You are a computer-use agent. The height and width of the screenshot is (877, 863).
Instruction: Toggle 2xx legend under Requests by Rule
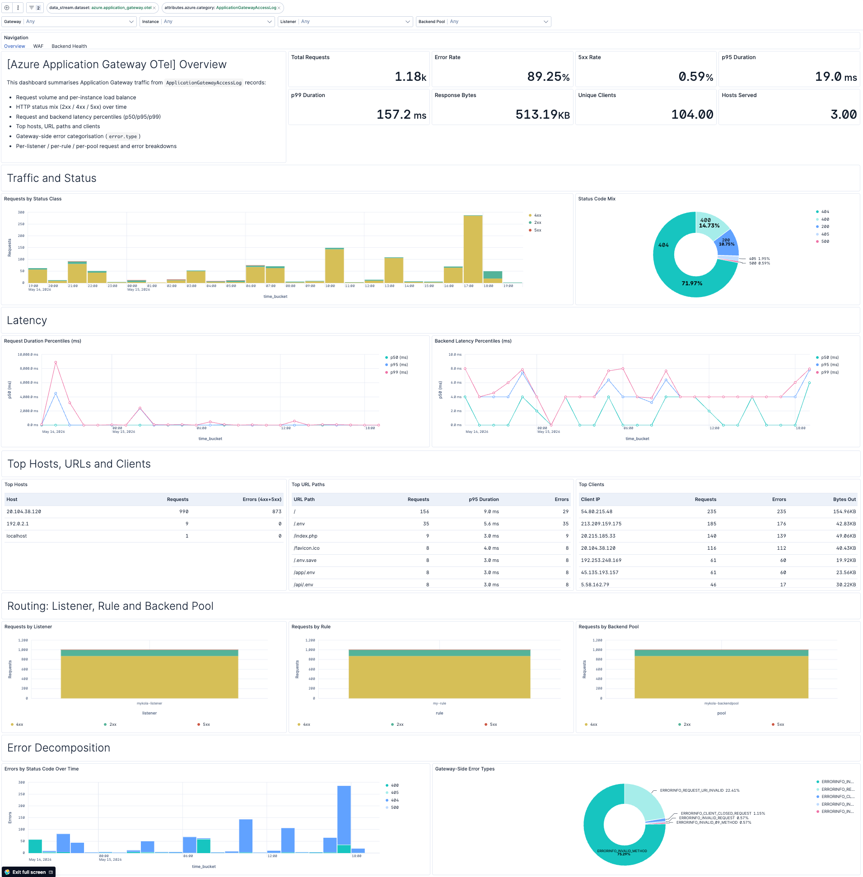397,724
